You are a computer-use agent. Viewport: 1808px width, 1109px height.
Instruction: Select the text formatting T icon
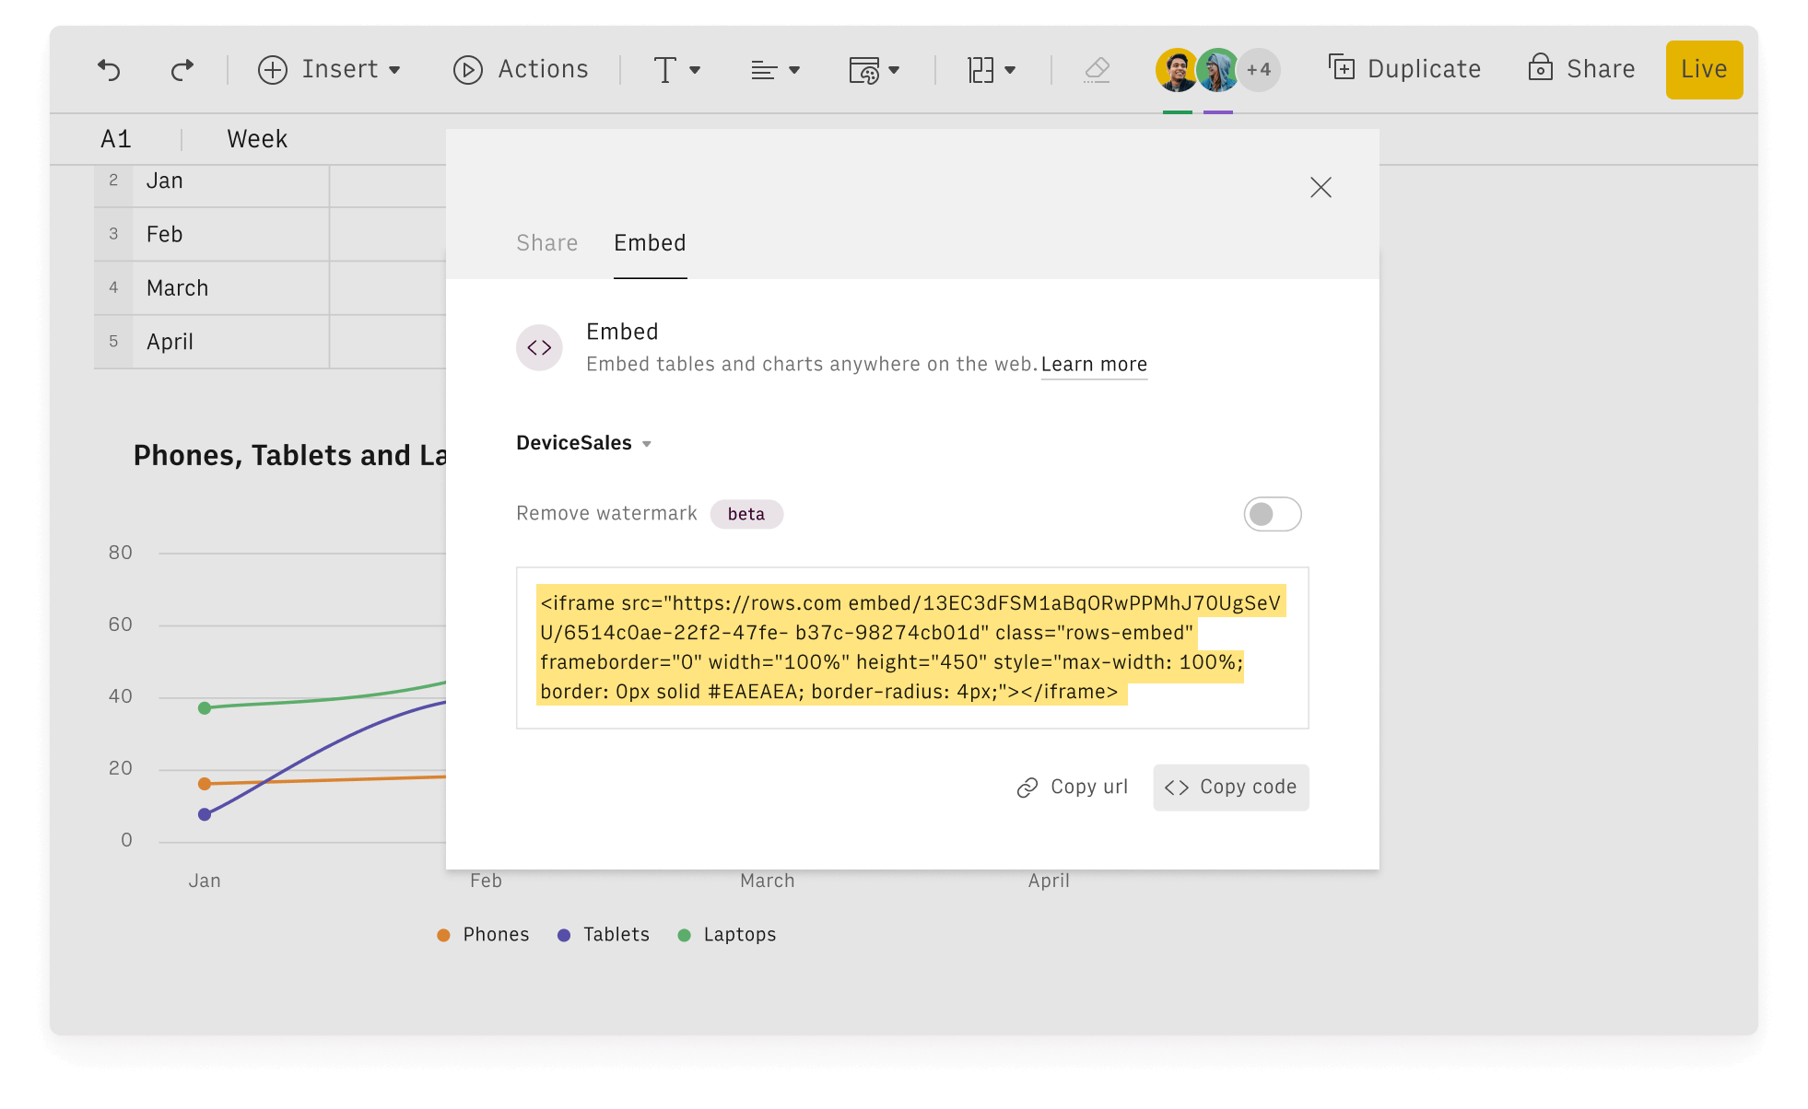click(x=665, y=69)
